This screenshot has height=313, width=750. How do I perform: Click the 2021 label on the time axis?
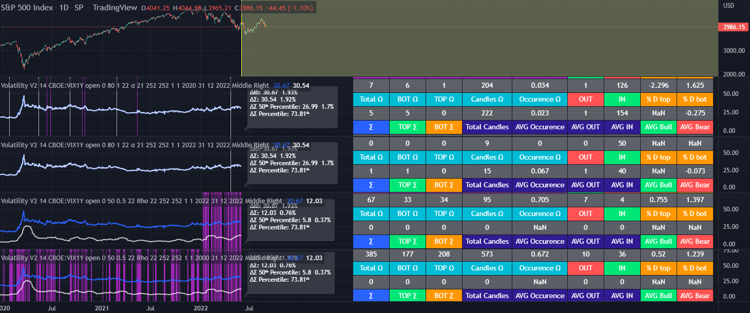click(102, 308)
